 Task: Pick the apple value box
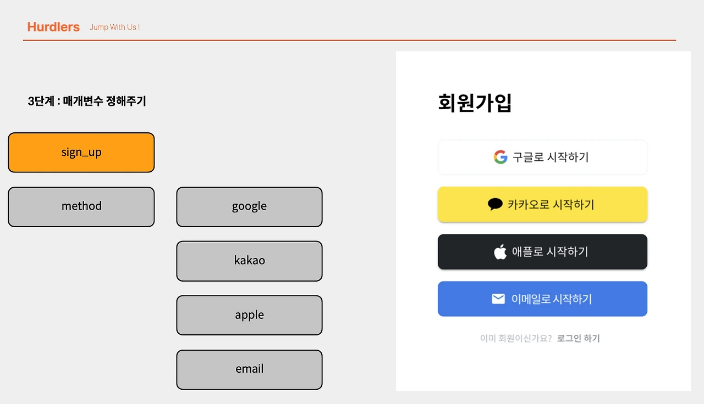(x=249, y=315)
